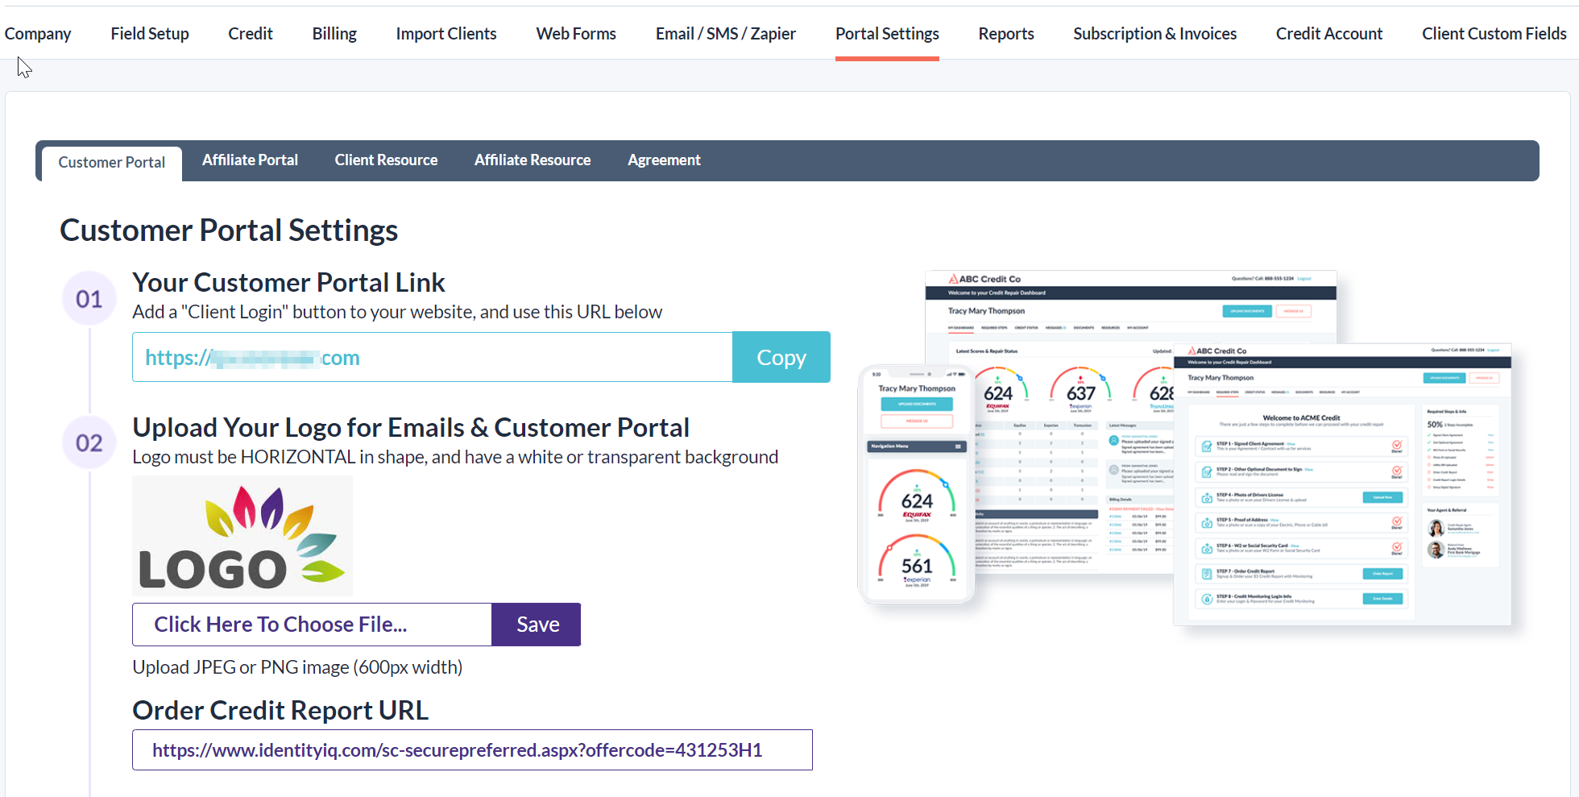Save the uploaded logo file
1579x797 pixels.
(x=537, y=625)
